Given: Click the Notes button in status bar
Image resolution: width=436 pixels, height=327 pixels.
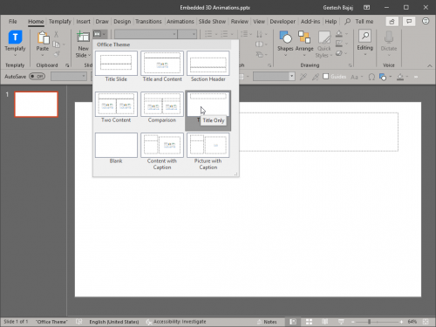Looking at the screenshot, I should click(x=267, y=322).
